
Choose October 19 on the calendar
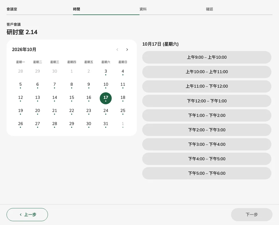click(20, 111)
